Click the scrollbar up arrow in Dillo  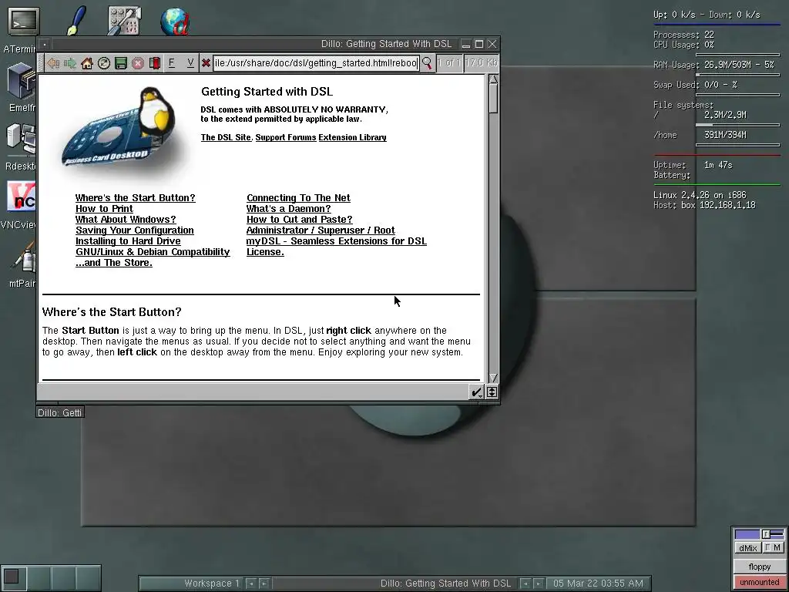pos(493,79)
